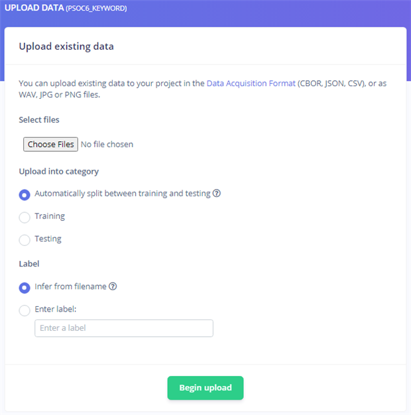
Task: Open the Data Acquisition Format link
Action: click(x=251, y=84)
